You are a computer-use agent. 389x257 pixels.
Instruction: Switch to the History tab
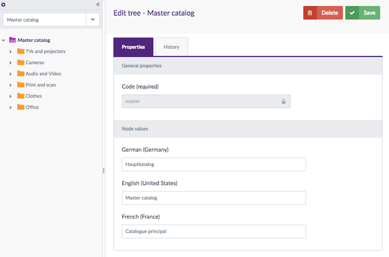171,47
